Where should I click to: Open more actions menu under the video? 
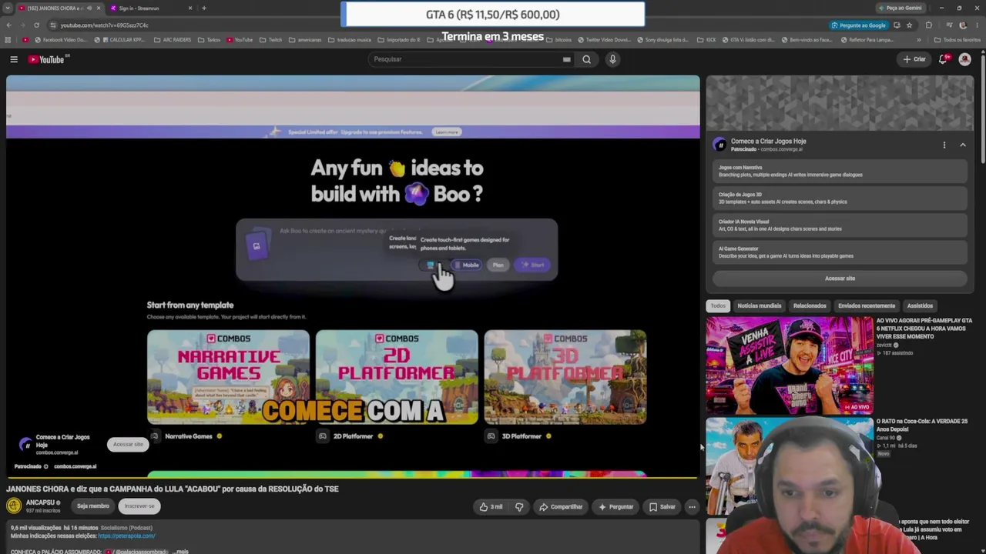(x=692, y=506)
